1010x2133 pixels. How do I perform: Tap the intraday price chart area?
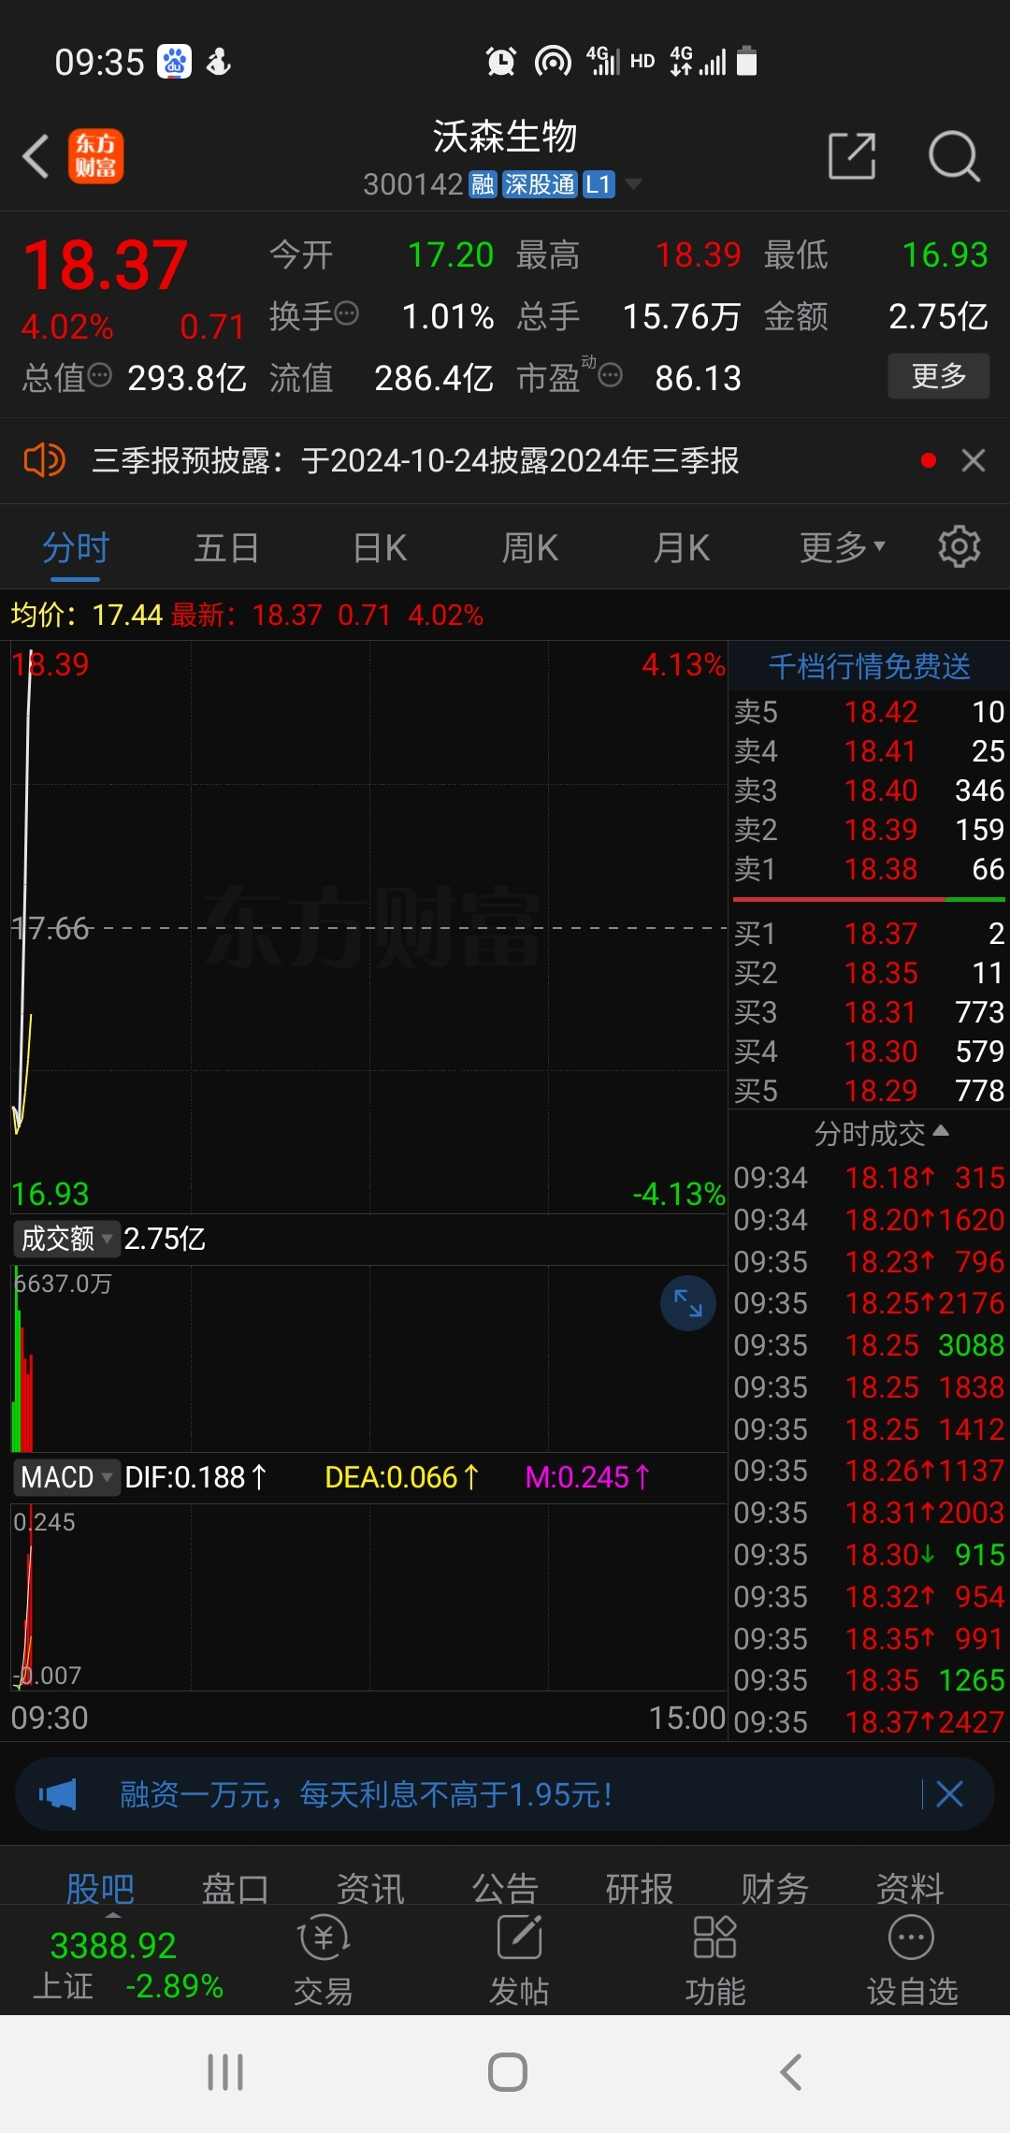point(368,927)
